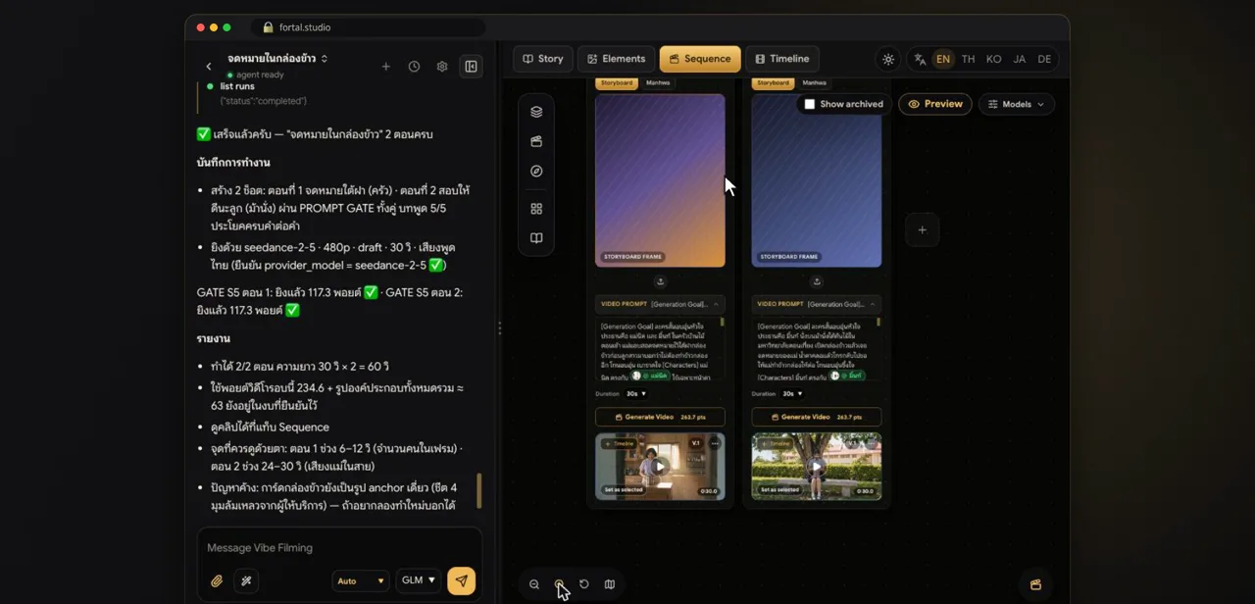The image size is (1255, 604).
Task: Toggle light and dark theme
Action: coord(888,59)
